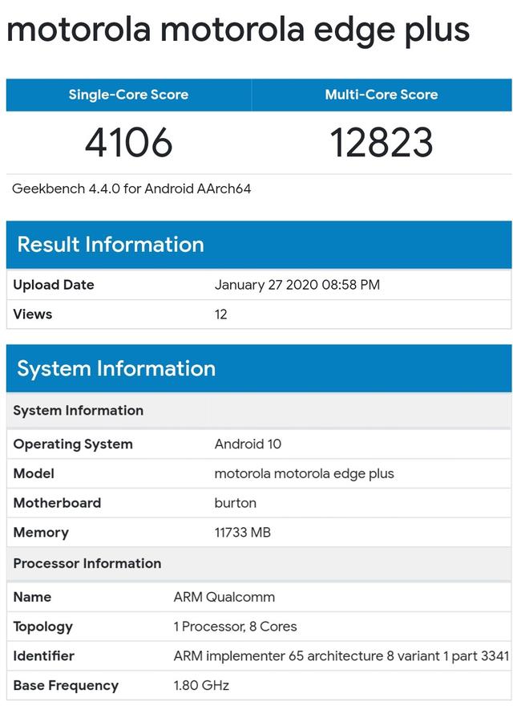Select the 1 Processor, 8 Cores topology value
This screenshot has height=706, width=513.
pos(235,627)
